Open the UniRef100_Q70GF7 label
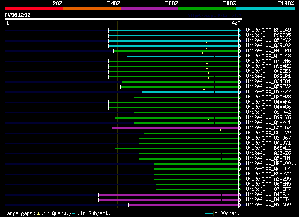The width and height of the screenshot is (299, 217). tap(268, 189)
